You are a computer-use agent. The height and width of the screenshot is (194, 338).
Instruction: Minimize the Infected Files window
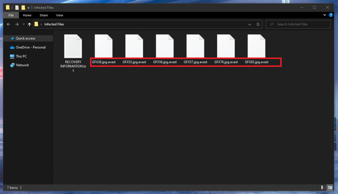coord(302,8)
